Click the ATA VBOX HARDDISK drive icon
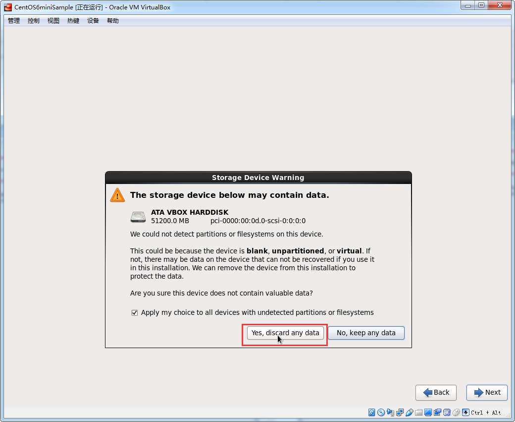 coord(138,217)
